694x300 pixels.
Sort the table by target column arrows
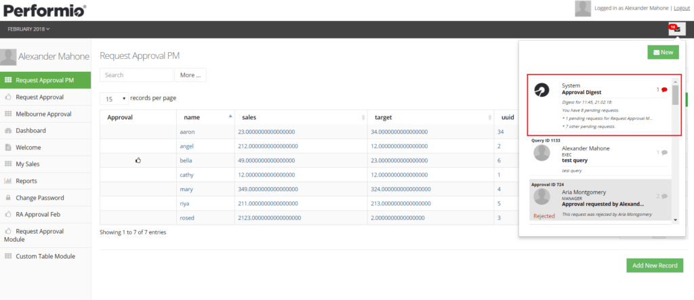pyautogui.click(x=489, y=117)
